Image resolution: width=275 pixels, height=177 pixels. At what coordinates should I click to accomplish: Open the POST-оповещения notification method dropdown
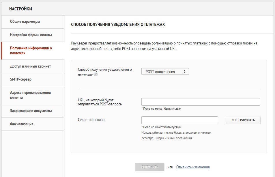165,72
